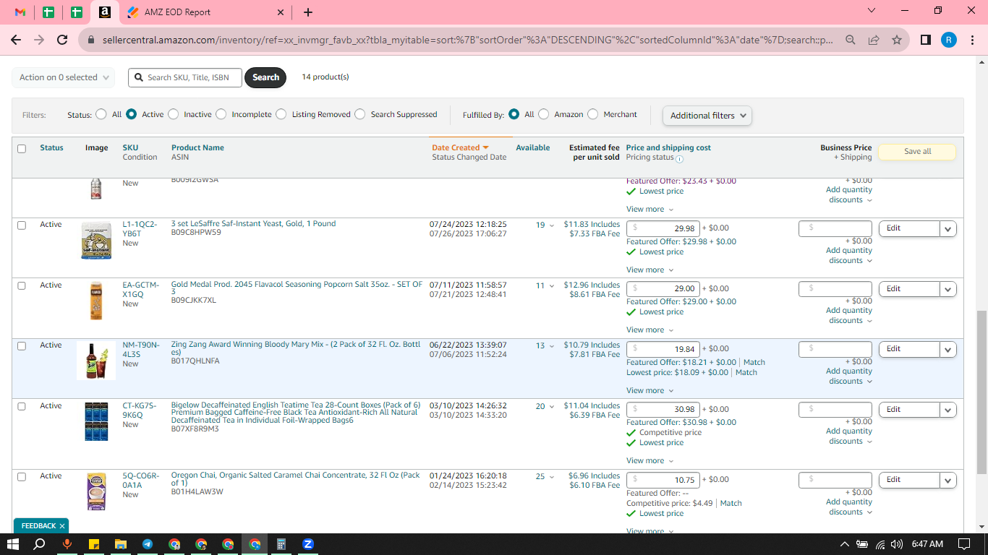Open volume control in the system tray
Viewport: 988px width, 555px height.
pos(897,544)
